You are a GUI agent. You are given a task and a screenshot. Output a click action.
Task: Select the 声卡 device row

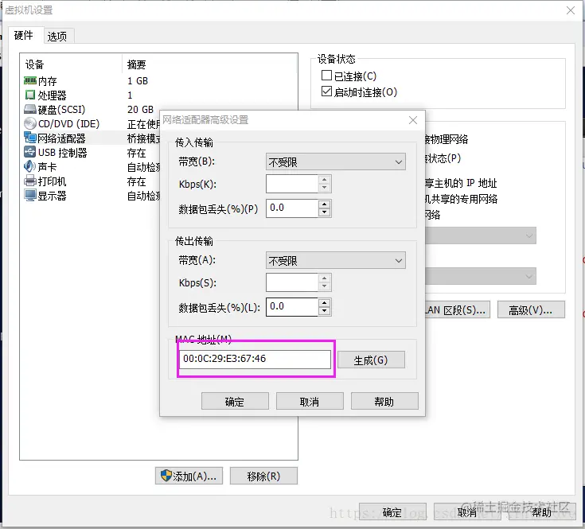click(92, 166)
